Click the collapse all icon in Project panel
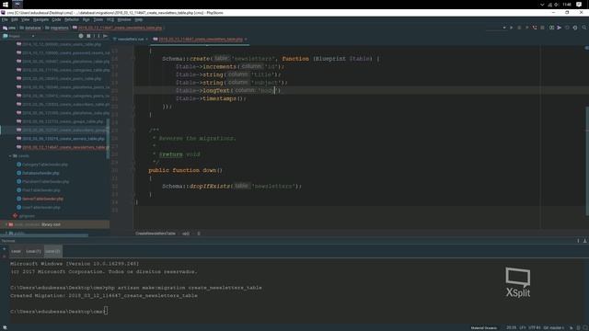589x331 pixels. tap(88, 36)
